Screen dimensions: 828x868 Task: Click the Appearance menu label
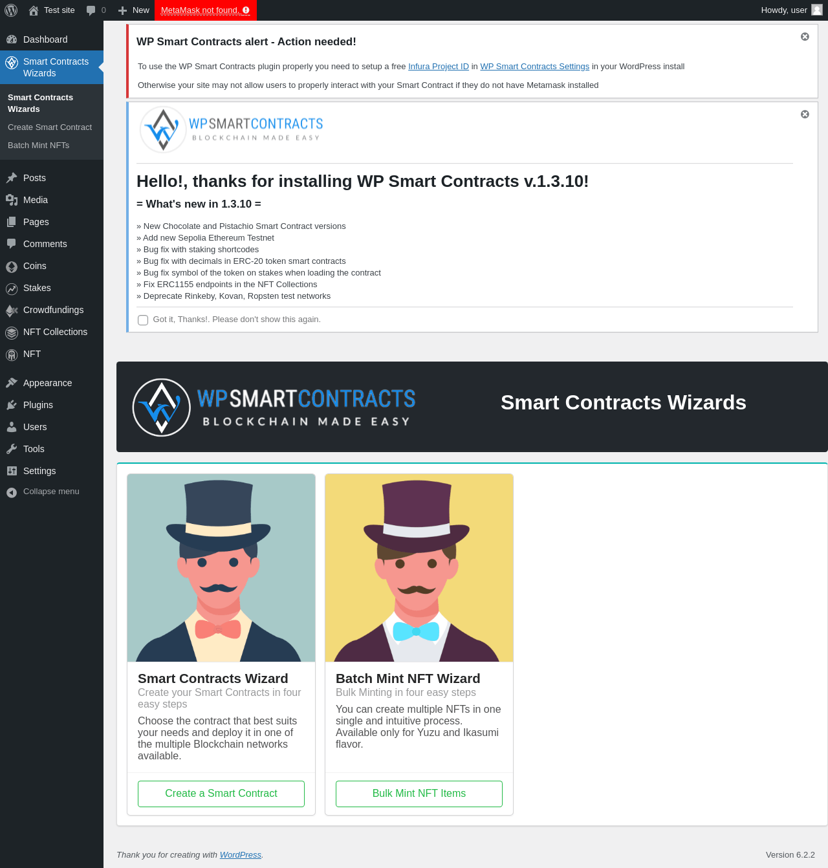pyautogui.click(x=48, y=383)
